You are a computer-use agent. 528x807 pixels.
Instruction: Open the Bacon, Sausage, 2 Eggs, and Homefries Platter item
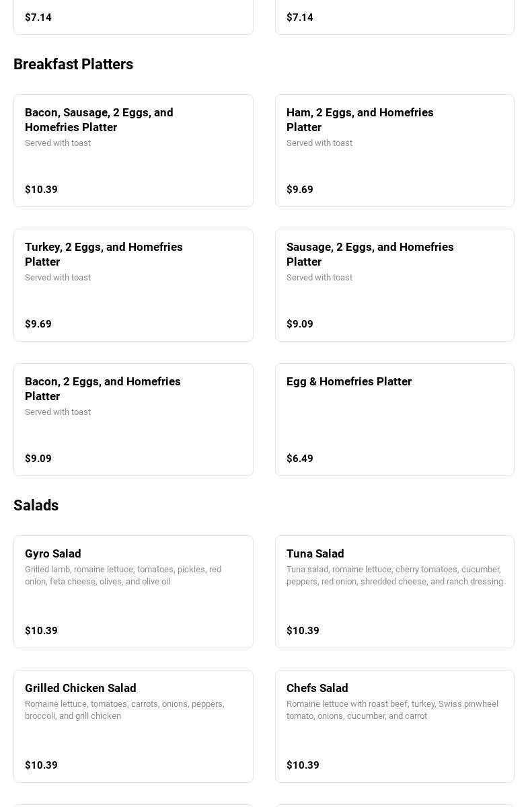pos(133,151)
